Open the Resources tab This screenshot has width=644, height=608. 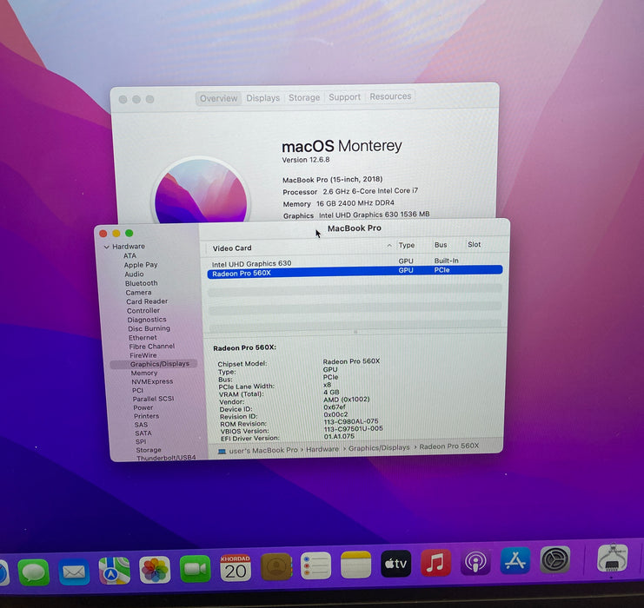(x=390, y=96)
